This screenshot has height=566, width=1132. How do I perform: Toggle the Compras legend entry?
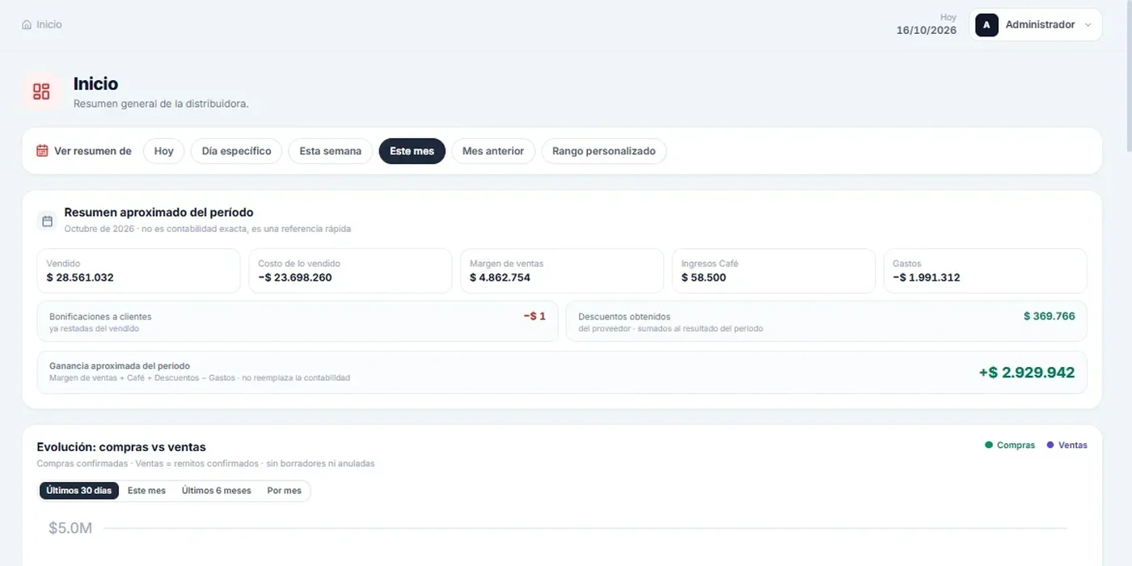tap(1010, 446)
